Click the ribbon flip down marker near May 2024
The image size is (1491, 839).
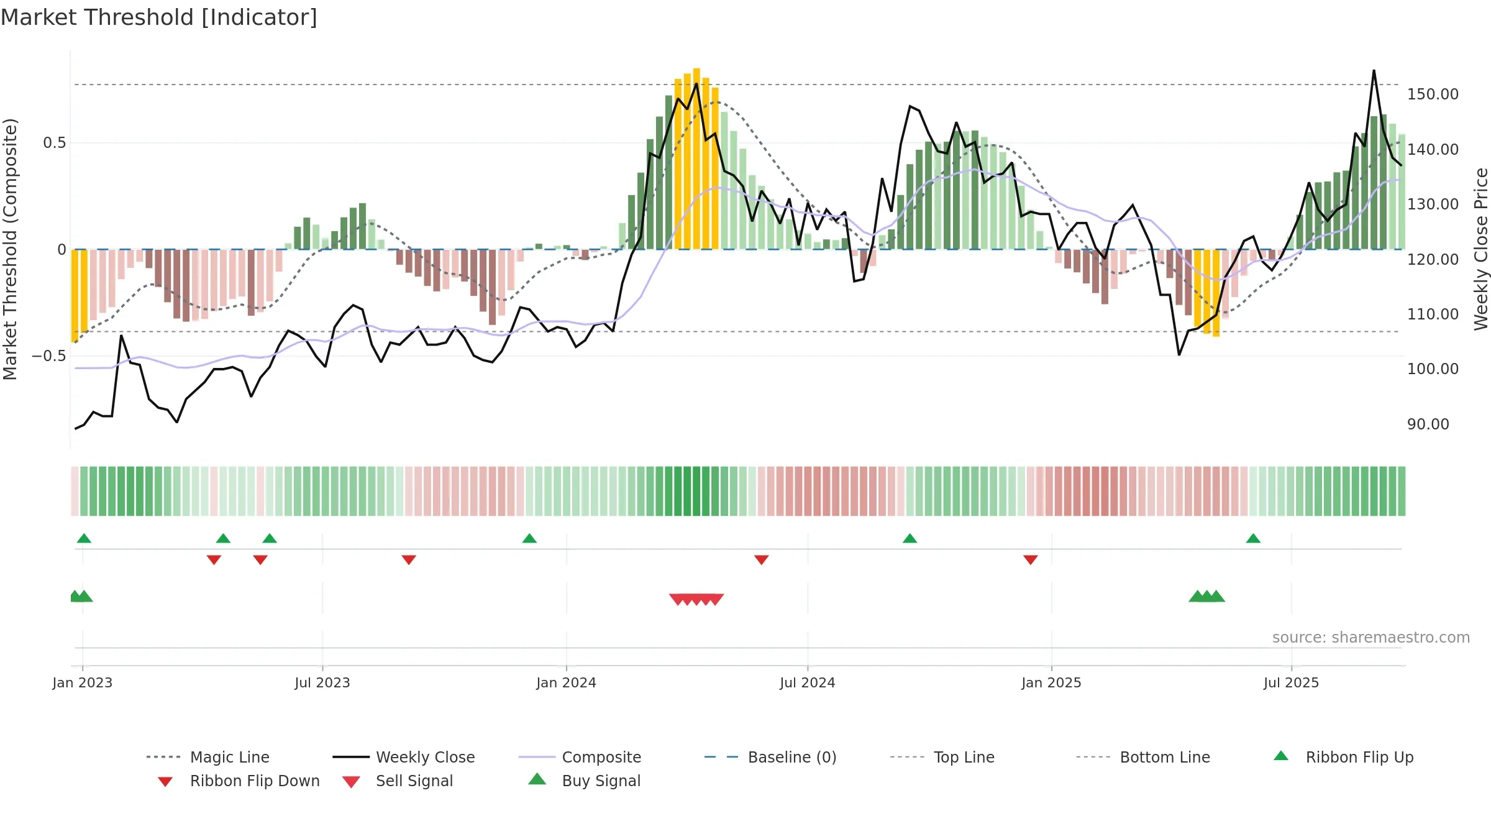click(762, 560)
